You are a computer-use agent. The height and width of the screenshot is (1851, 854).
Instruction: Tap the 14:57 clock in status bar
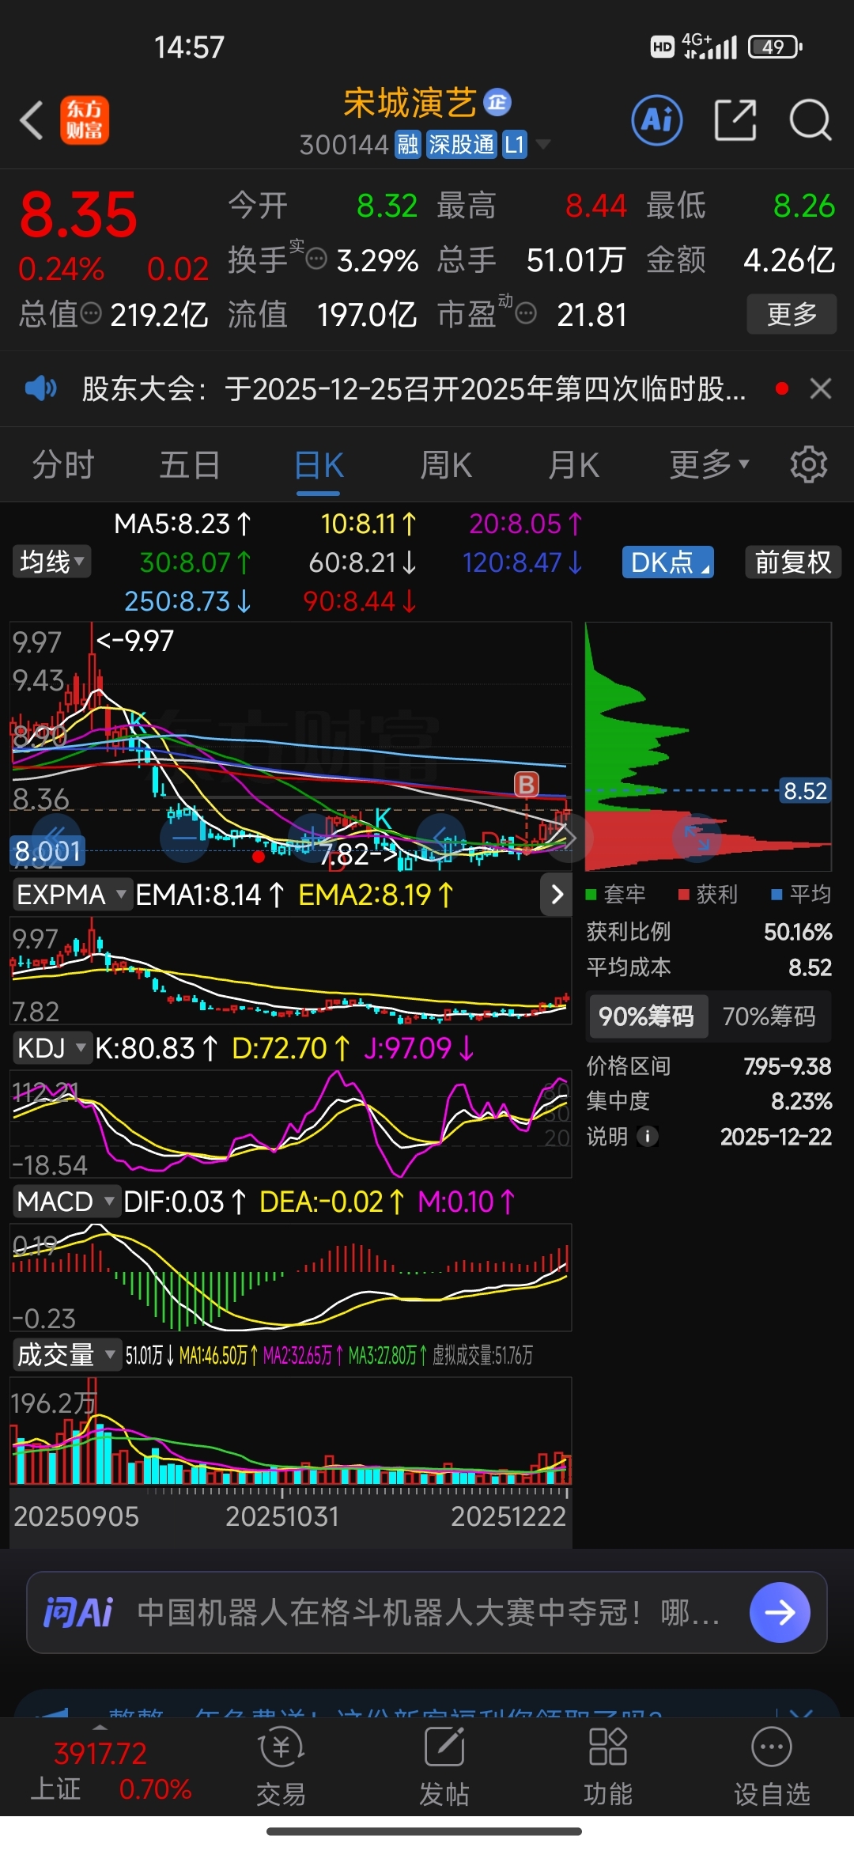[x=189, y=47]
